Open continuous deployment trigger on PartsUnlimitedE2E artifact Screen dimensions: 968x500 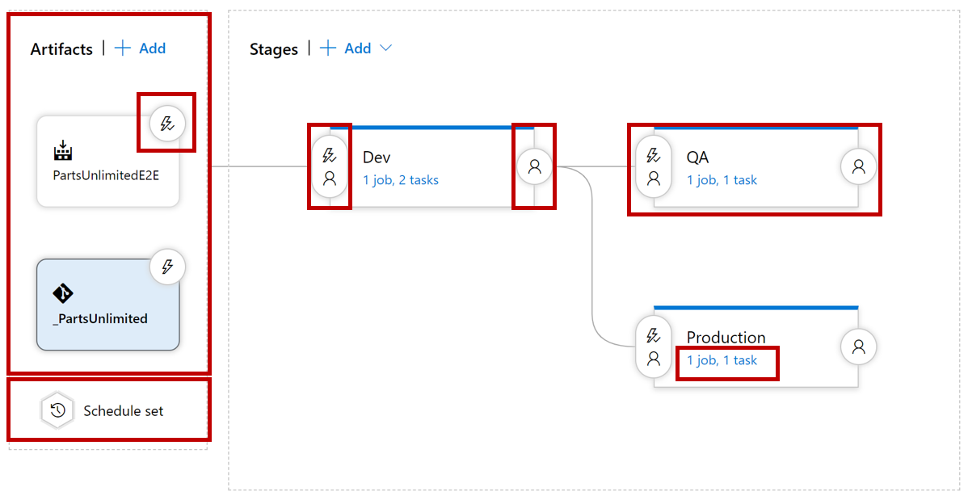[x=167, y=124]
